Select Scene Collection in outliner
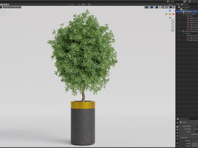This screenshot has height=148, width=198. point(185,7)
